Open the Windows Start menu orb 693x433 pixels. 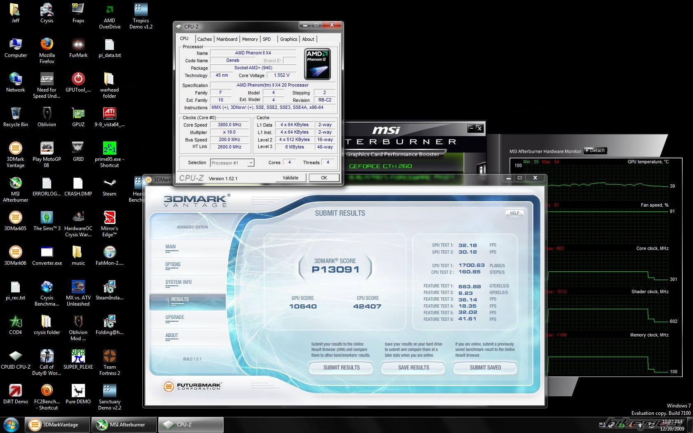(11, 424)
